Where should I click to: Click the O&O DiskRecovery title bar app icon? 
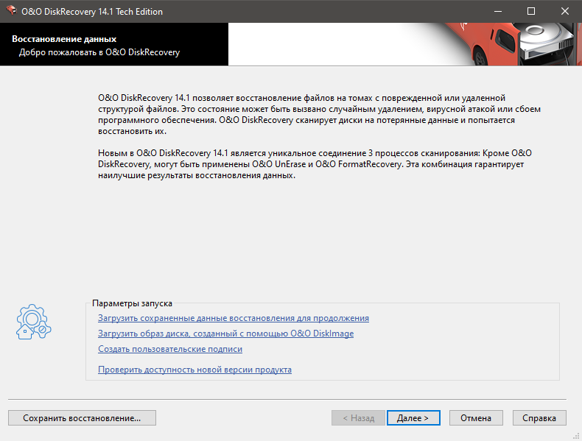(x=12, y=11)
